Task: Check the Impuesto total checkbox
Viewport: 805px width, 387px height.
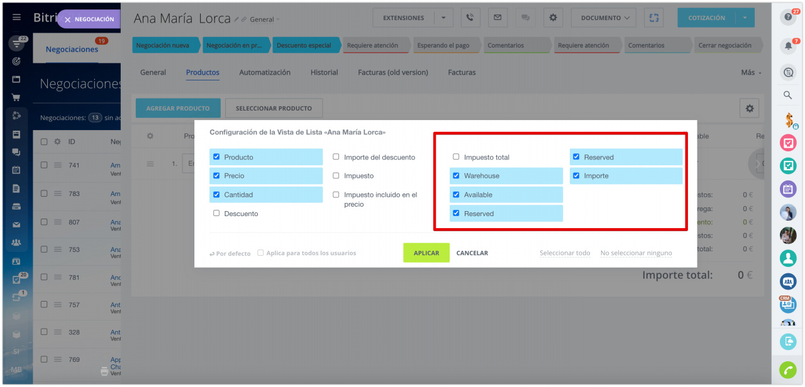Action: point(456,157)
